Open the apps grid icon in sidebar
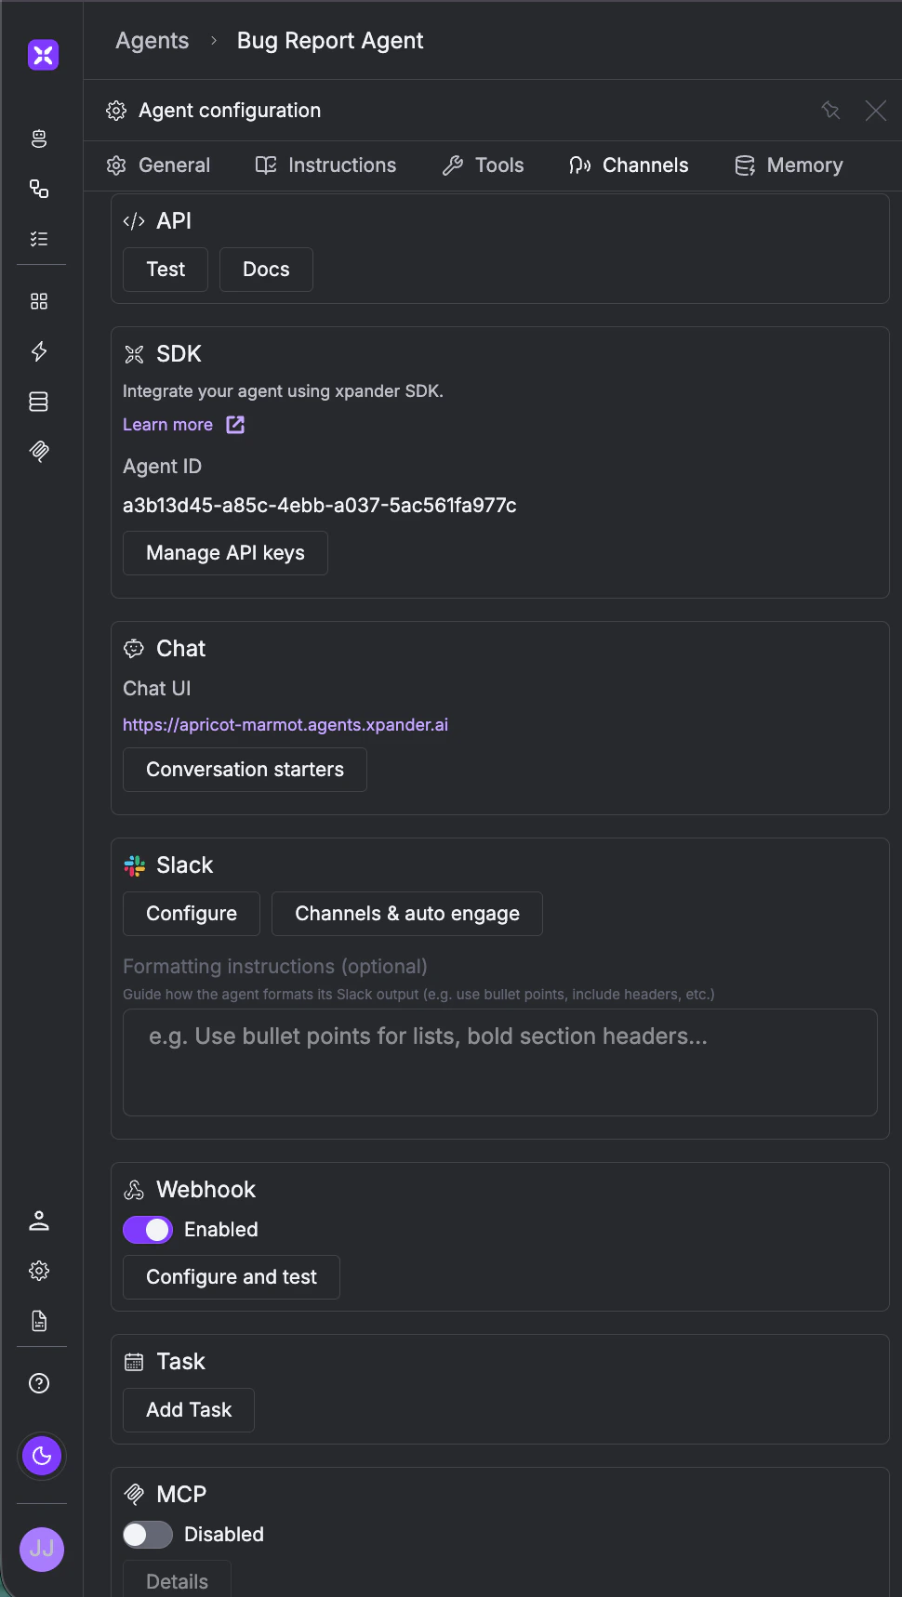 coord(39,301)
